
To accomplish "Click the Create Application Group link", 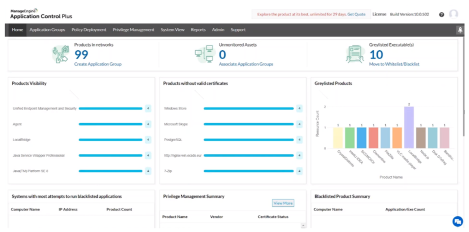I will point(98,64).
